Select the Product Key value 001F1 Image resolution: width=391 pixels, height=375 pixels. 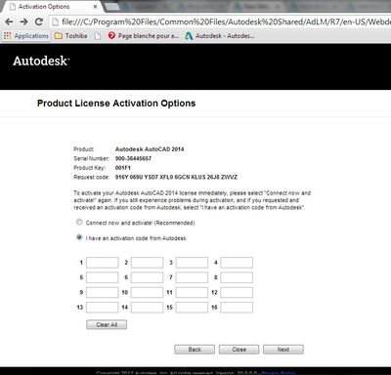[123, 168]
